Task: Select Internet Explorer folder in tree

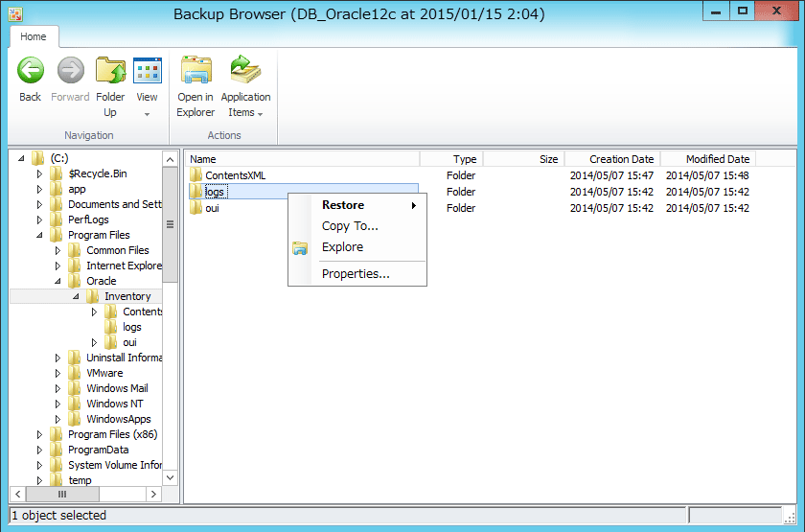Action: point(124,266)
